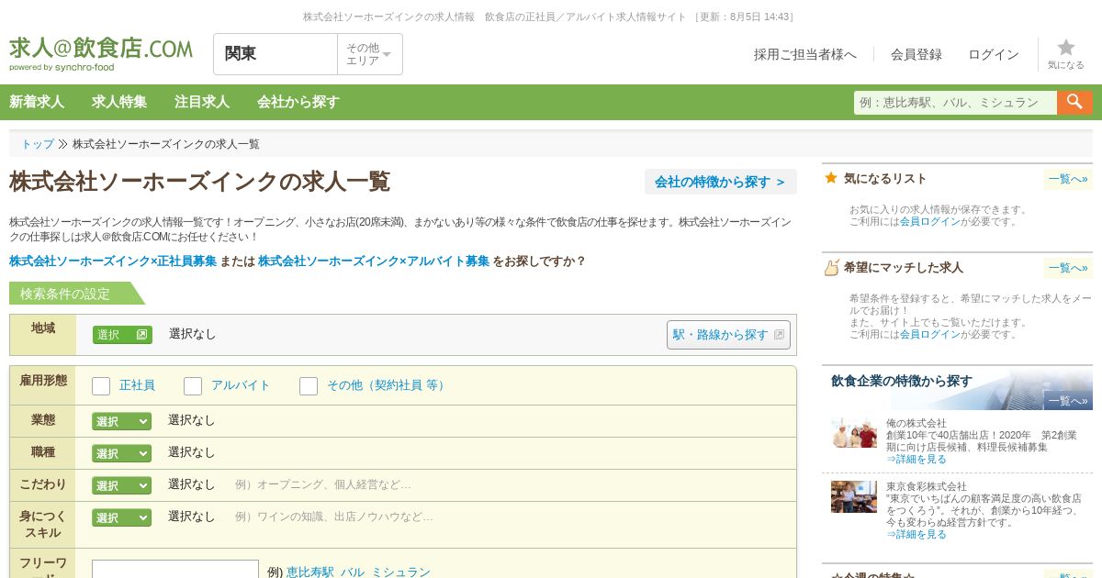This screenshot has height=578, width=1102.
Task: Click the orange star beside 気になるリスト
Action: click(x=831, y=178)
